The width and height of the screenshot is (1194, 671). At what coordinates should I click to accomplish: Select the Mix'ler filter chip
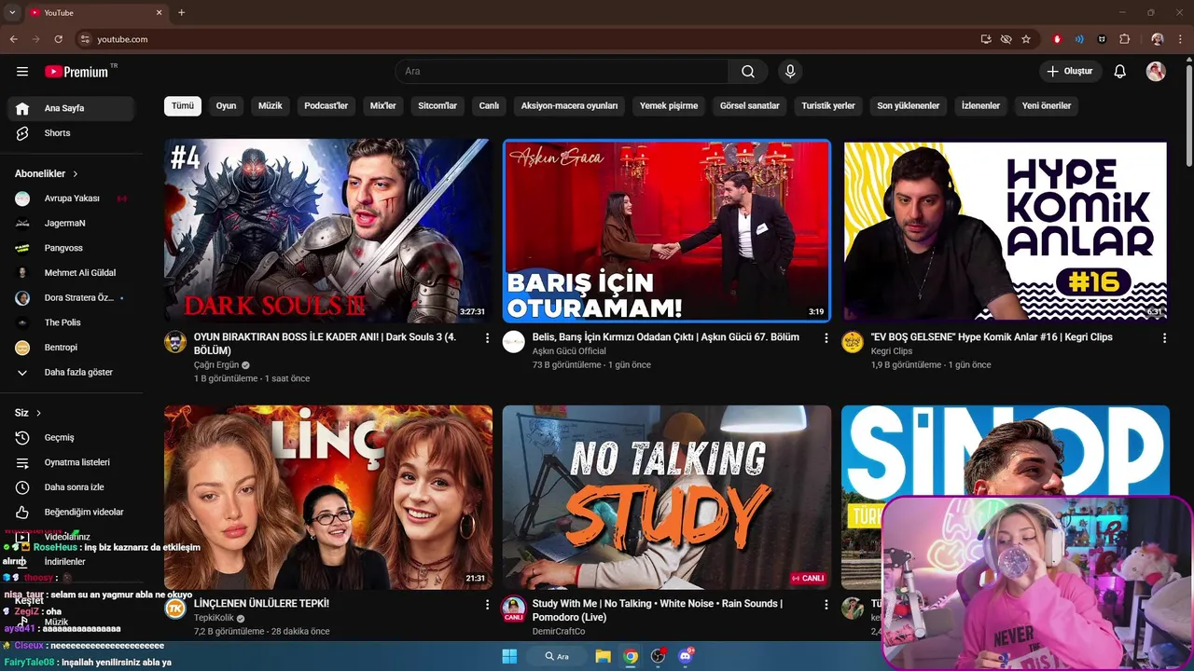point(383,106)
